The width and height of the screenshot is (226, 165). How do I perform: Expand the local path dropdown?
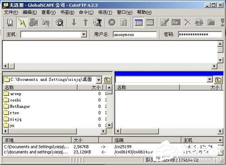(x=99, y=80)
